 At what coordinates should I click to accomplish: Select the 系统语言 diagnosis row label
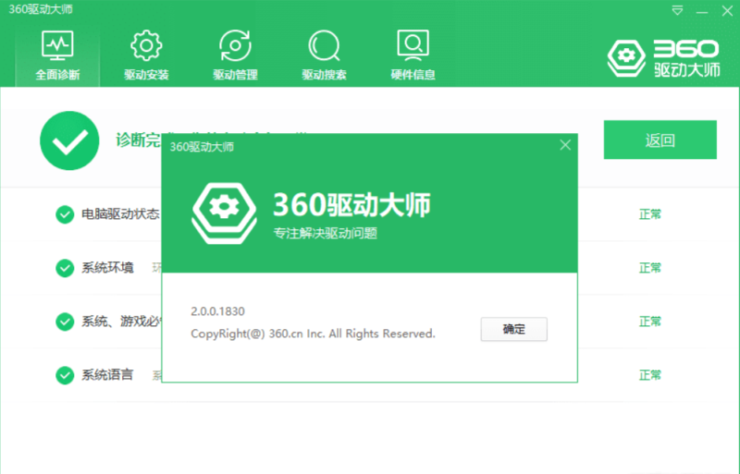(107, 375)
